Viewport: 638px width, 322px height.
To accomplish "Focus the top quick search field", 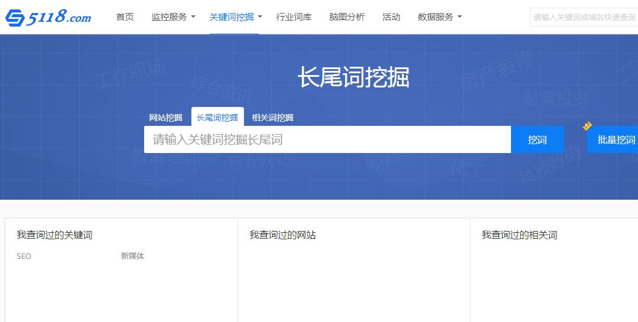I will (x=584, y=17).
